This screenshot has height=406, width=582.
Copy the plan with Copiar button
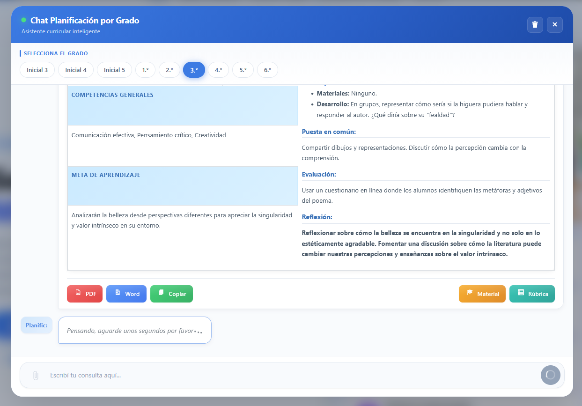[x=171, y=294]
